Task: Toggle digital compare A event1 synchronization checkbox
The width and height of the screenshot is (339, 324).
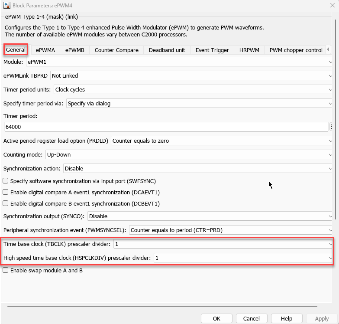Action: coord(5,192)
